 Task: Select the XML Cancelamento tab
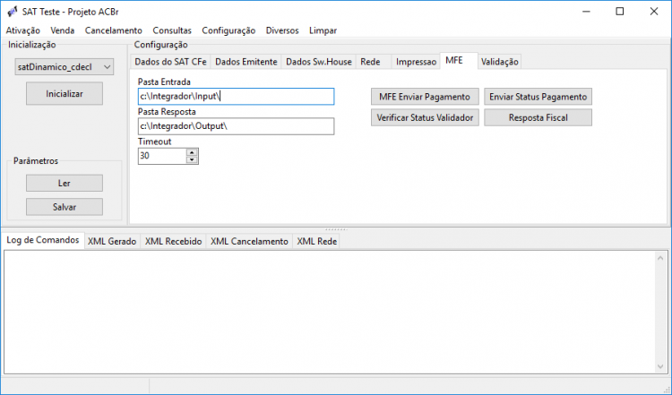coord(249,242)
